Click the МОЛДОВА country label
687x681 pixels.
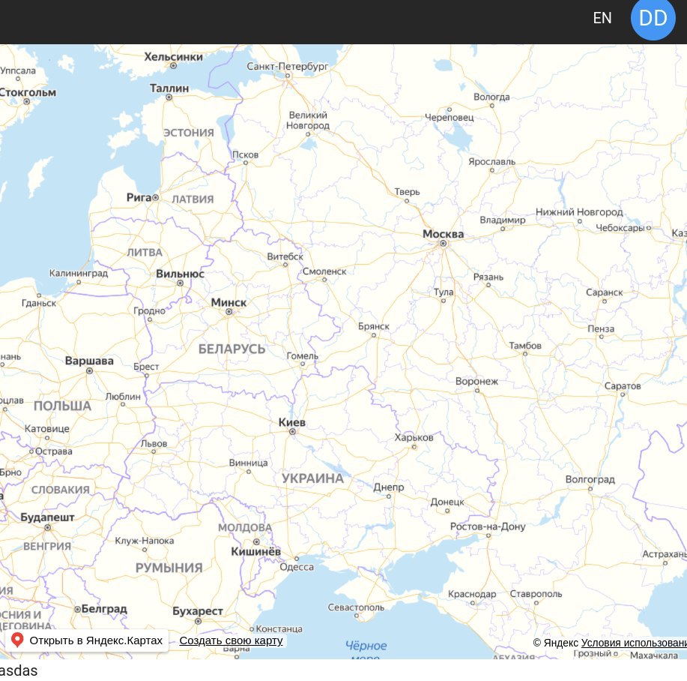(x=245, y=527)
